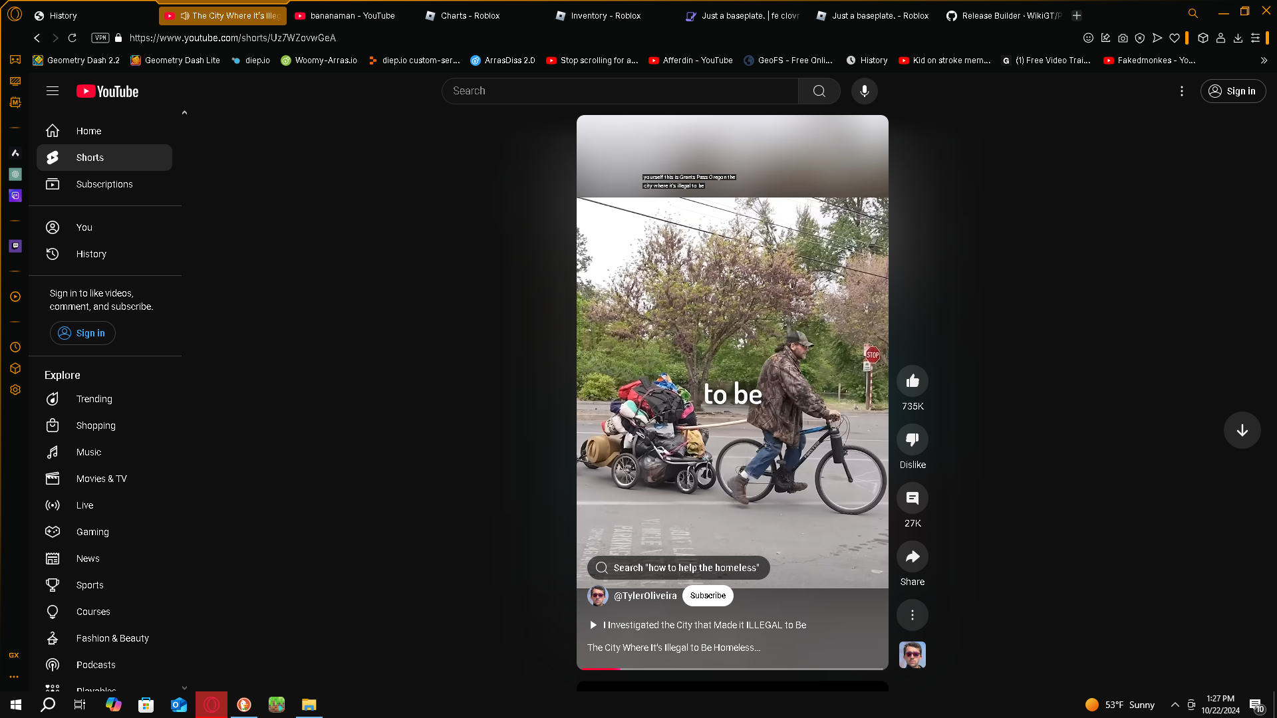Go to next Short with down arrow
1277x718 pixels.
point(1242,430)
